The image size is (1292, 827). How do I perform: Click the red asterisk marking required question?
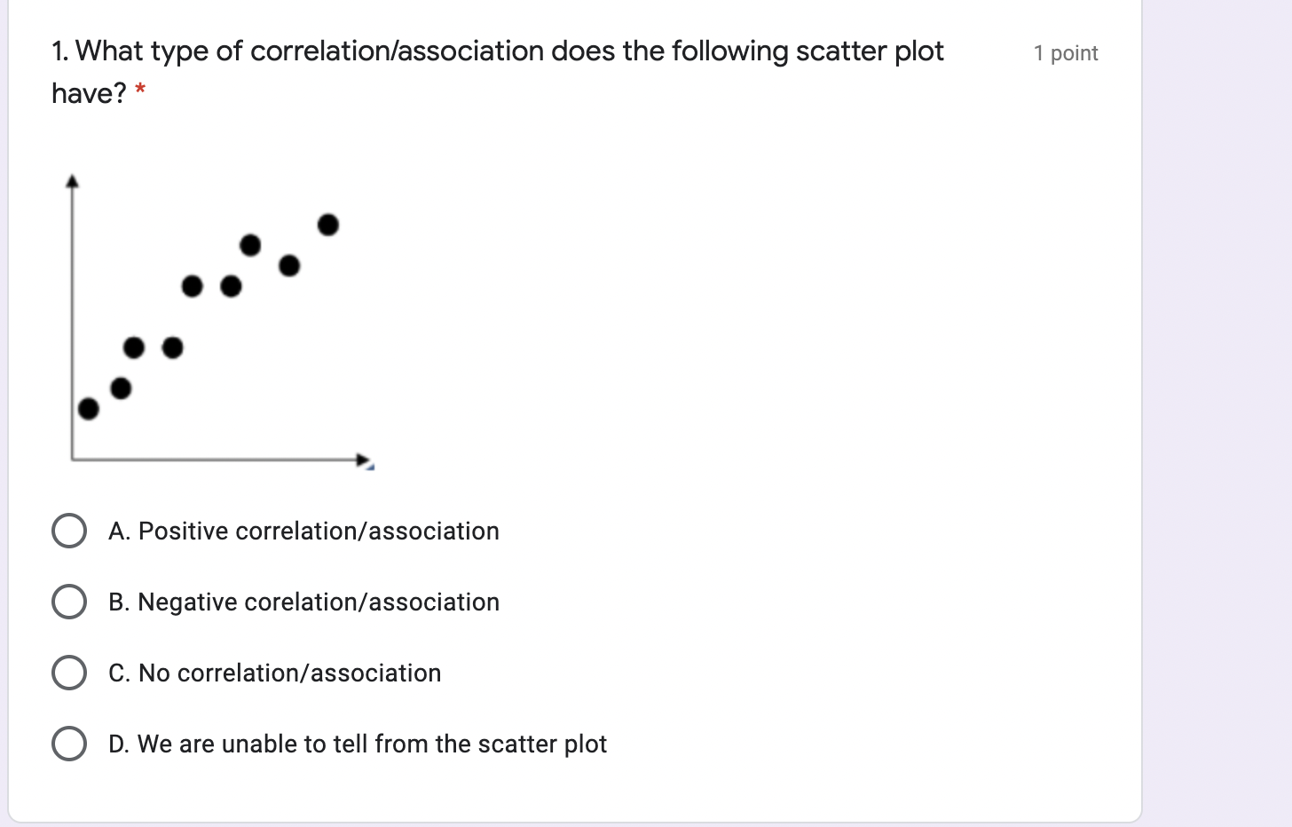click(140, 90)
